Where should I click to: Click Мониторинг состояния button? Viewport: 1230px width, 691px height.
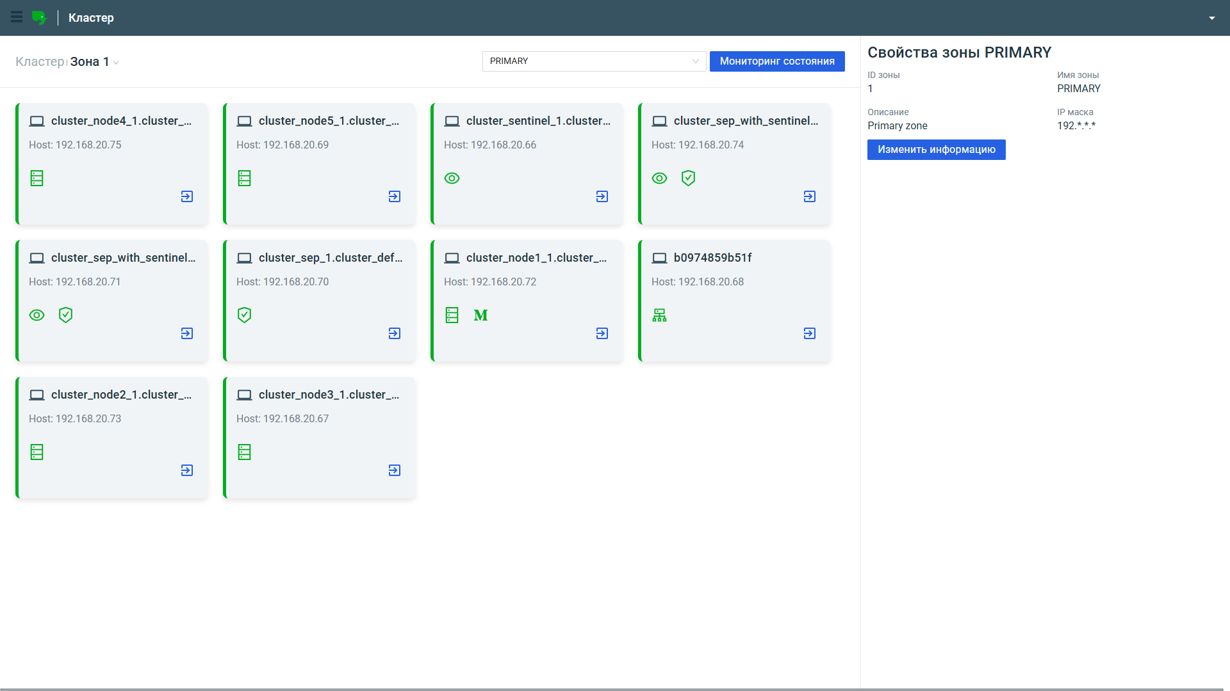coord(776,61)
